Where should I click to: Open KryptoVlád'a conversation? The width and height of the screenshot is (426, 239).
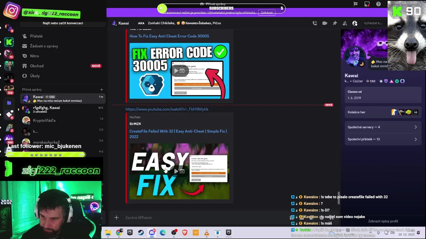[x=63, y=120]
